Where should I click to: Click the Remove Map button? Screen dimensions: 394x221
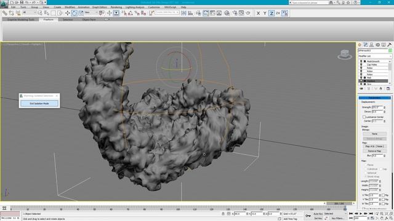[375, 151]
